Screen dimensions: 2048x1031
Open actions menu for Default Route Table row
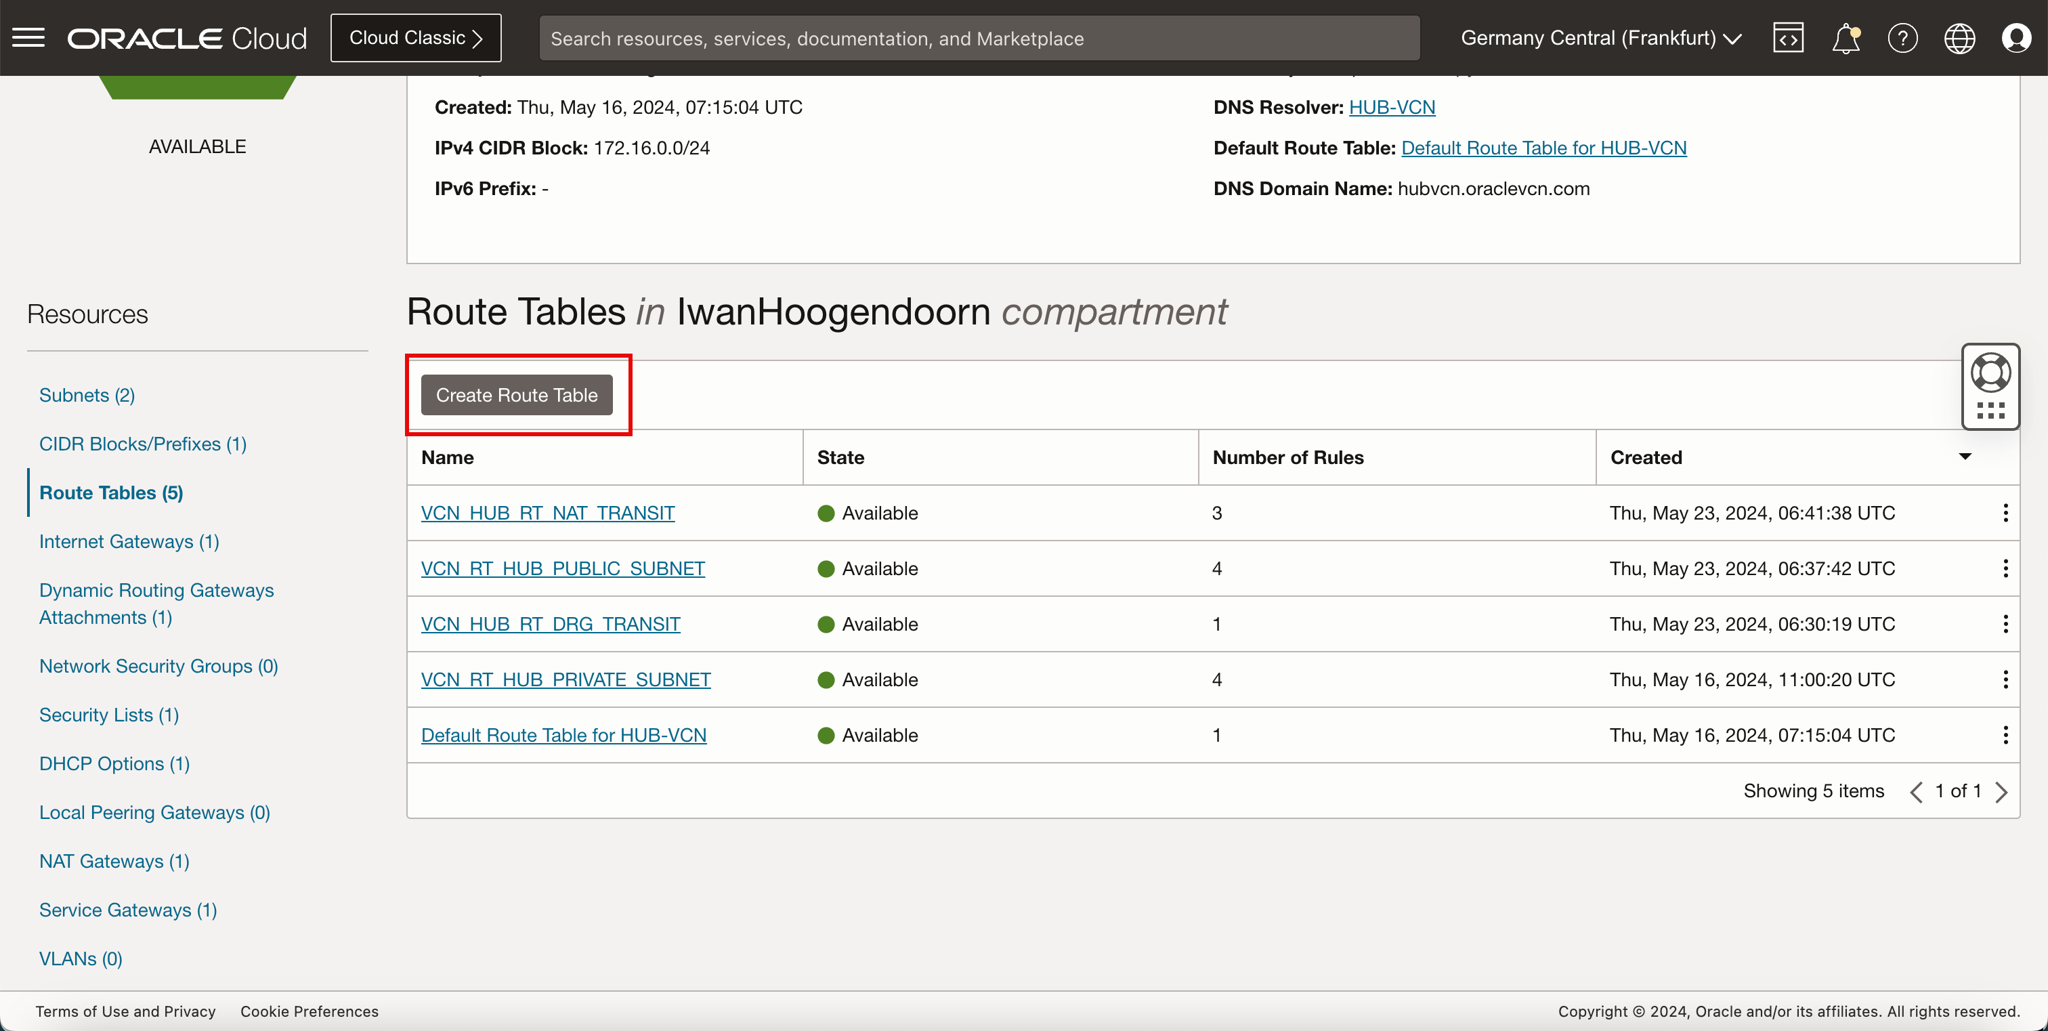point(2005,735)
